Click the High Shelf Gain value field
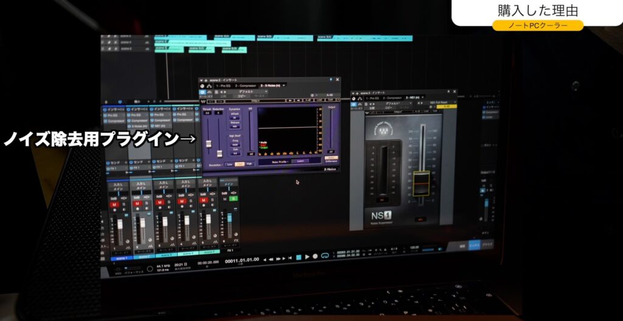 point(235,153)
